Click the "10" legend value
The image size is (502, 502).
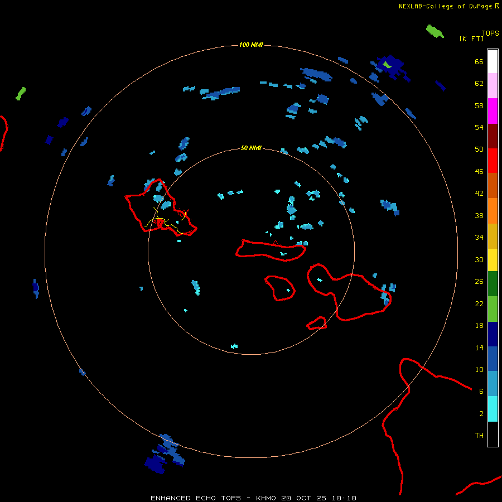[479, 370]
